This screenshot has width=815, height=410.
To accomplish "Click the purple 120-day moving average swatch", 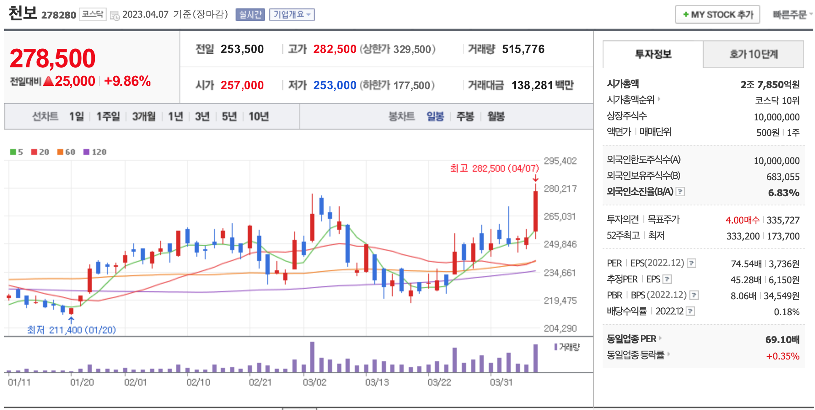I will coord(86,152).
